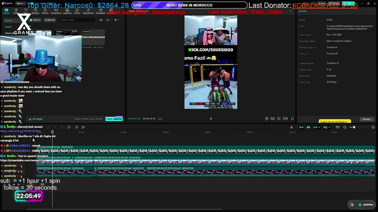Pause the player preview

(x=211, y=119)
